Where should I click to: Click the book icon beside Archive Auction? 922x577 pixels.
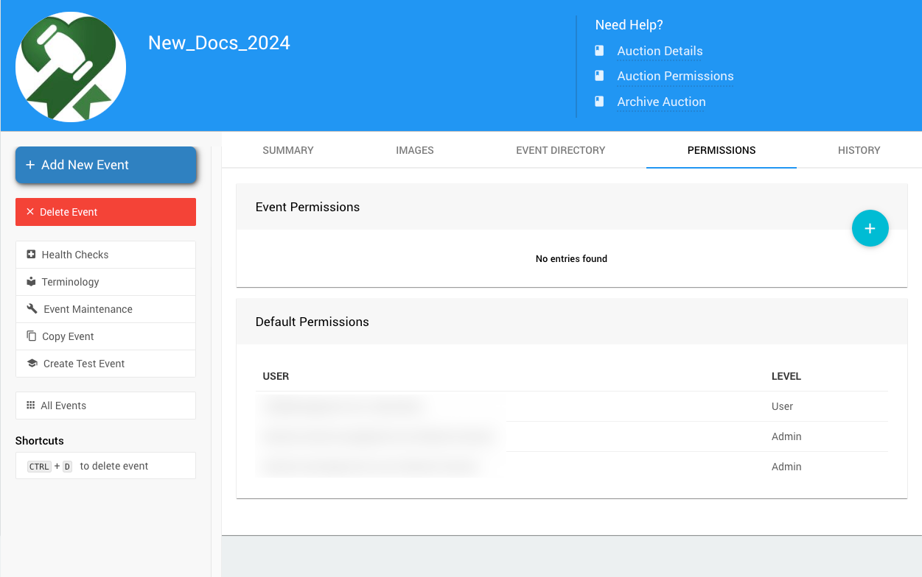[x=599, y=102]
